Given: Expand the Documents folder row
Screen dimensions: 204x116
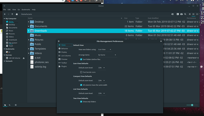Looking at the screenshot, I should tap(28, 26).
